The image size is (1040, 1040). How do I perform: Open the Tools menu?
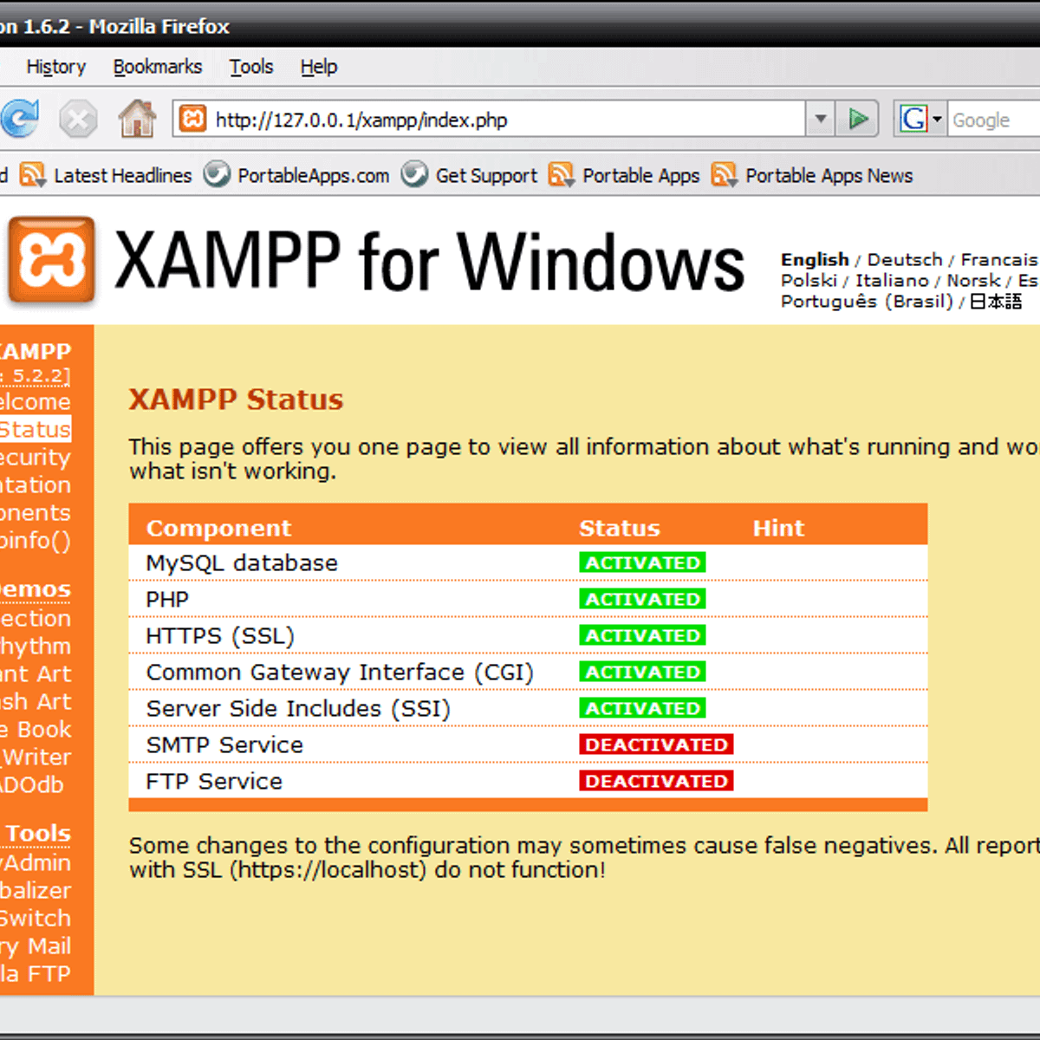[251, 67]
